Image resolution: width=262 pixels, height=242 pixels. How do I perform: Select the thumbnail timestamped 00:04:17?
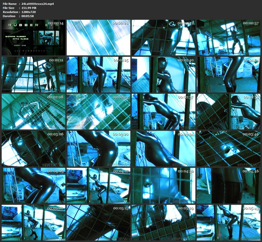coord(99,186)
